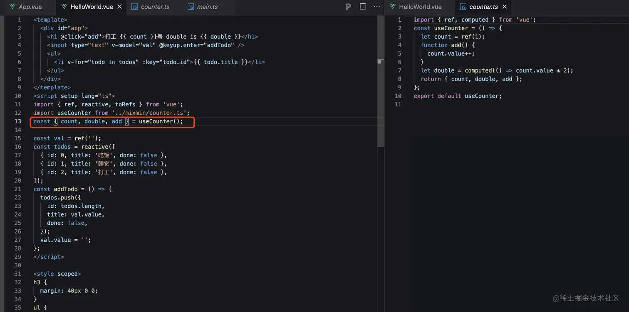Click line number 21 in the left editor
The image size is (629, 312).
[17, 189]
